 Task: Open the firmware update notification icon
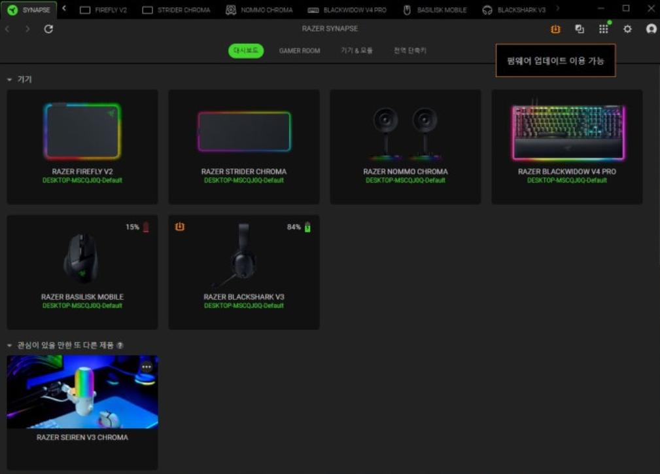555,29
